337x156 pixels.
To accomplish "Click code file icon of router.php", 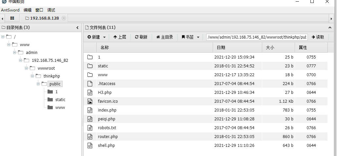I will tap(90, 136).
